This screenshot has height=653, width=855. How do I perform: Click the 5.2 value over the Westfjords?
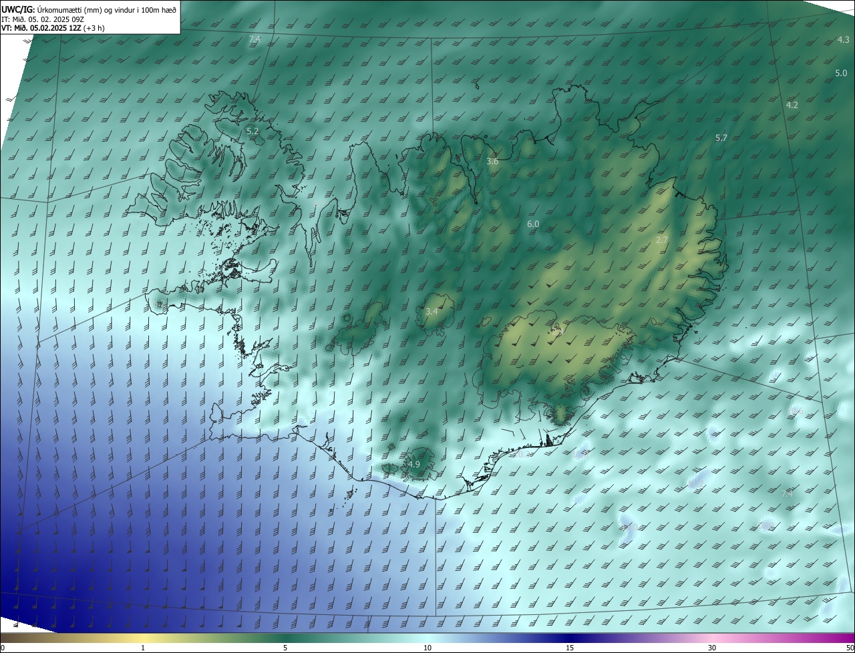pyautogui.click(x=252, y=132)
